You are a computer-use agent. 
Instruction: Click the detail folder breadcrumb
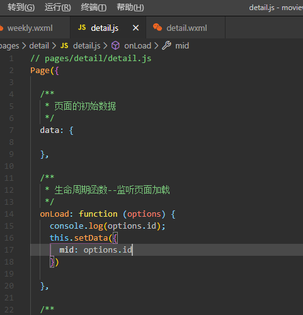(x=39, y=46)
